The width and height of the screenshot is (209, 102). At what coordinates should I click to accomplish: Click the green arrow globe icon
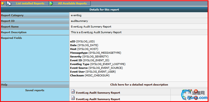click(x=51, y=3)
